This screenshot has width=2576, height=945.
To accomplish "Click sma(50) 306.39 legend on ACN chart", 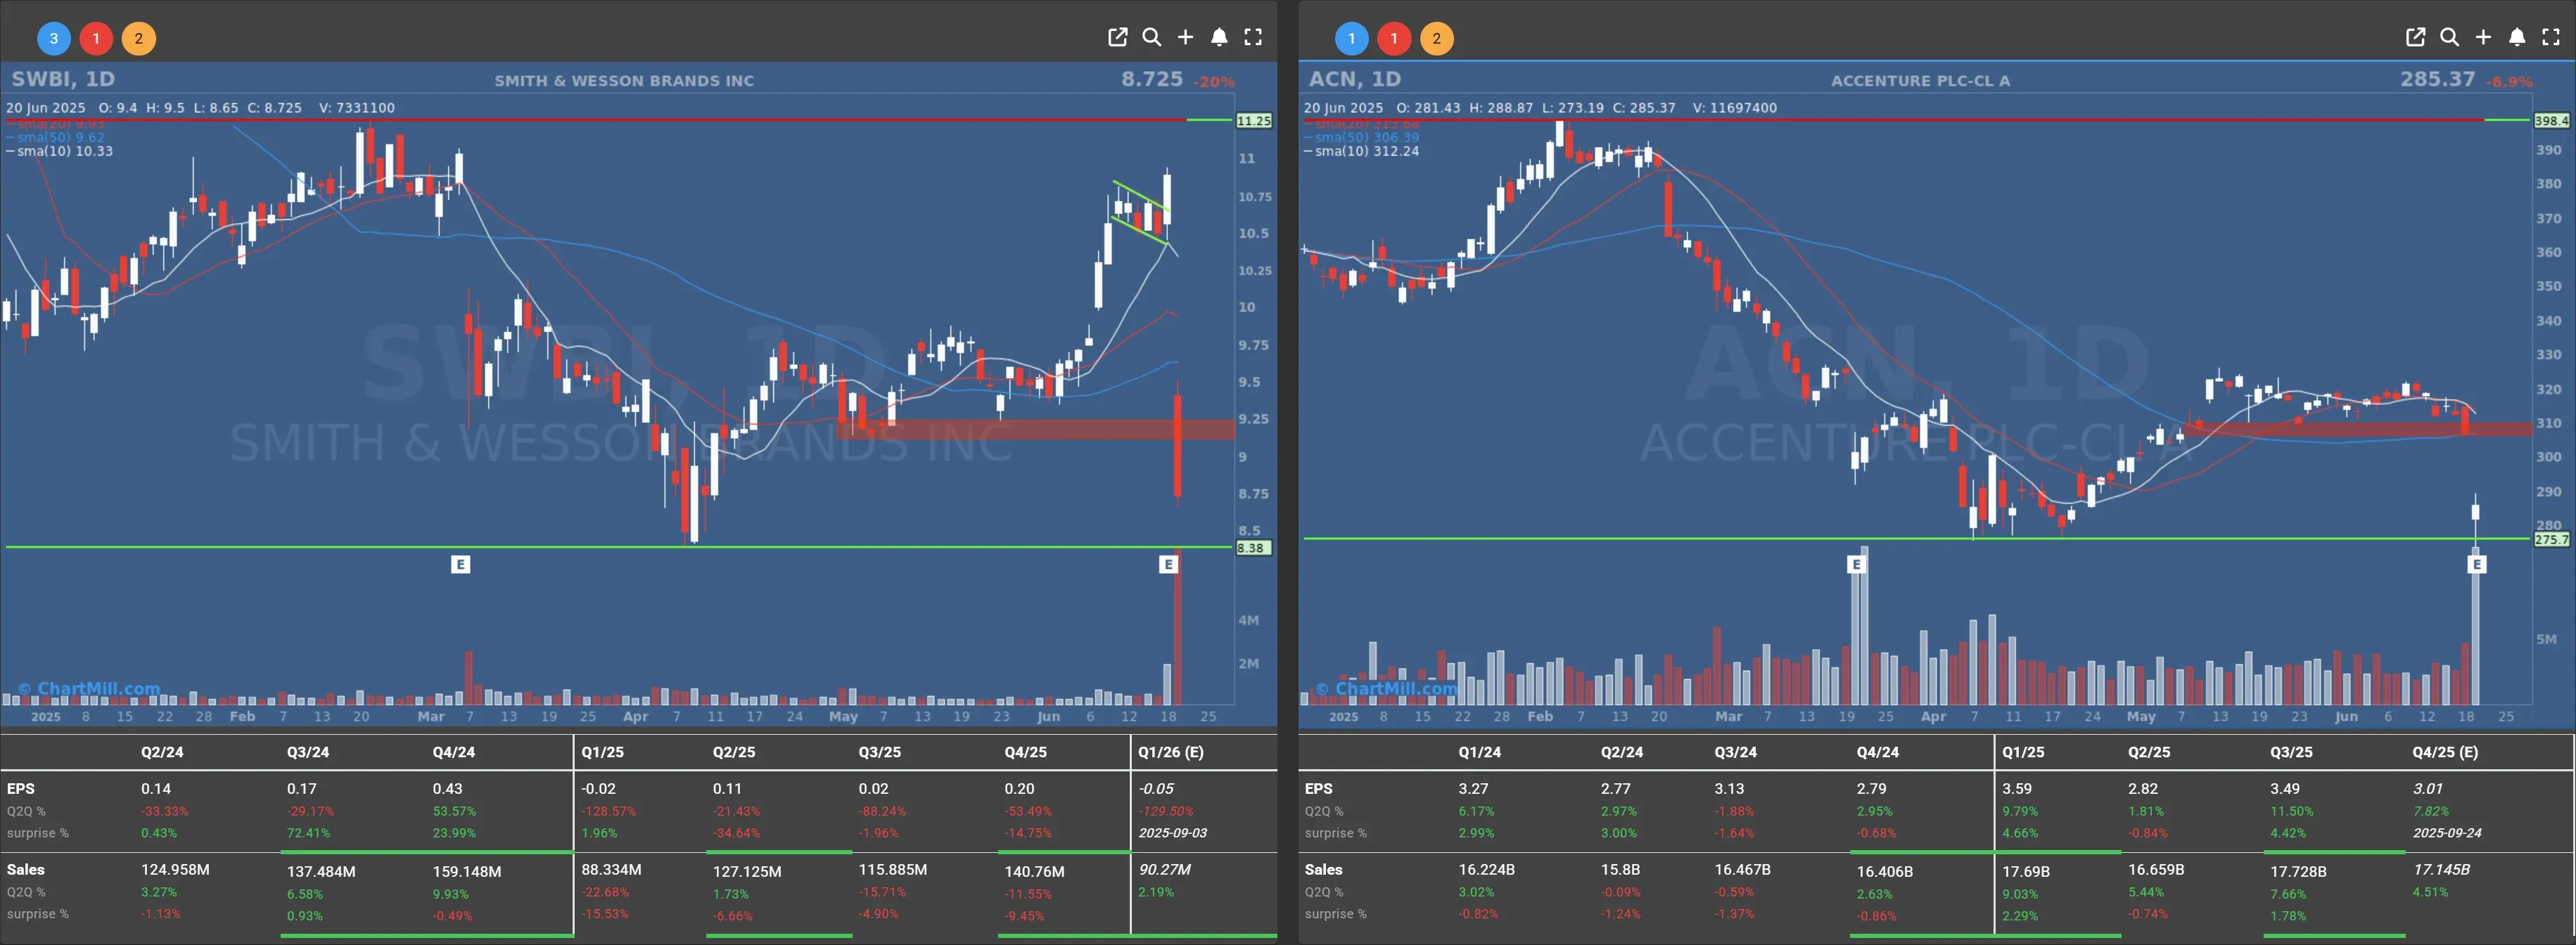I will (1361, 137).
